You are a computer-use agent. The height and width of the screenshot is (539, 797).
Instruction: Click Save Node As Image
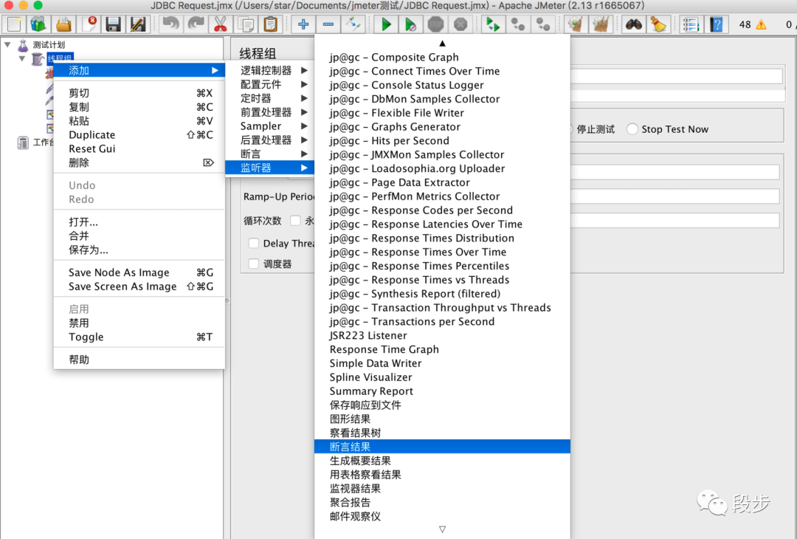tap(139, 272)
